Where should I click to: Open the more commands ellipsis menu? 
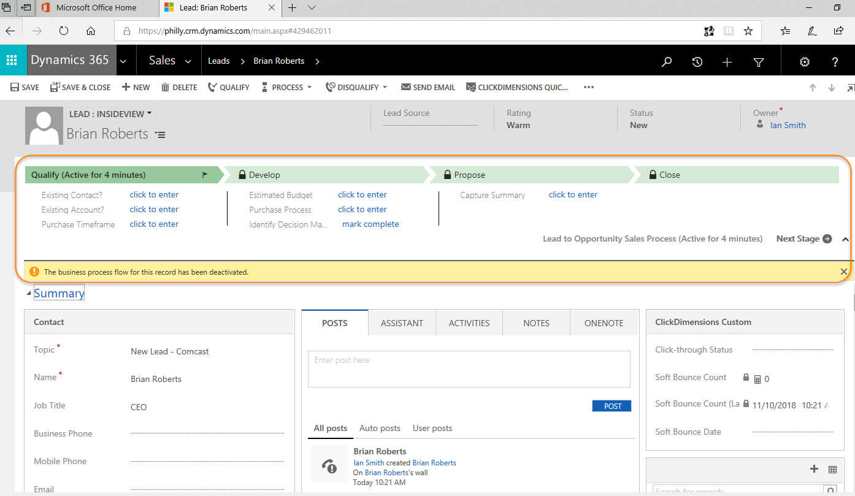coord(589,88)
